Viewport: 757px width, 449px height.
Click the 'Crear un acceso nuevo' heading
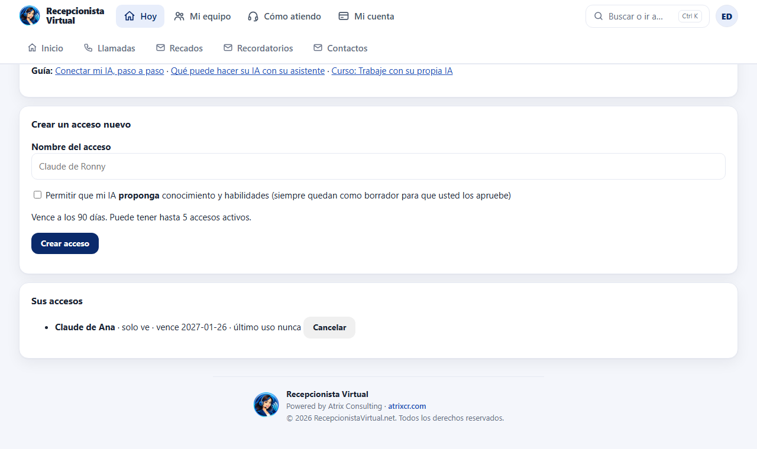coord(81,125)
